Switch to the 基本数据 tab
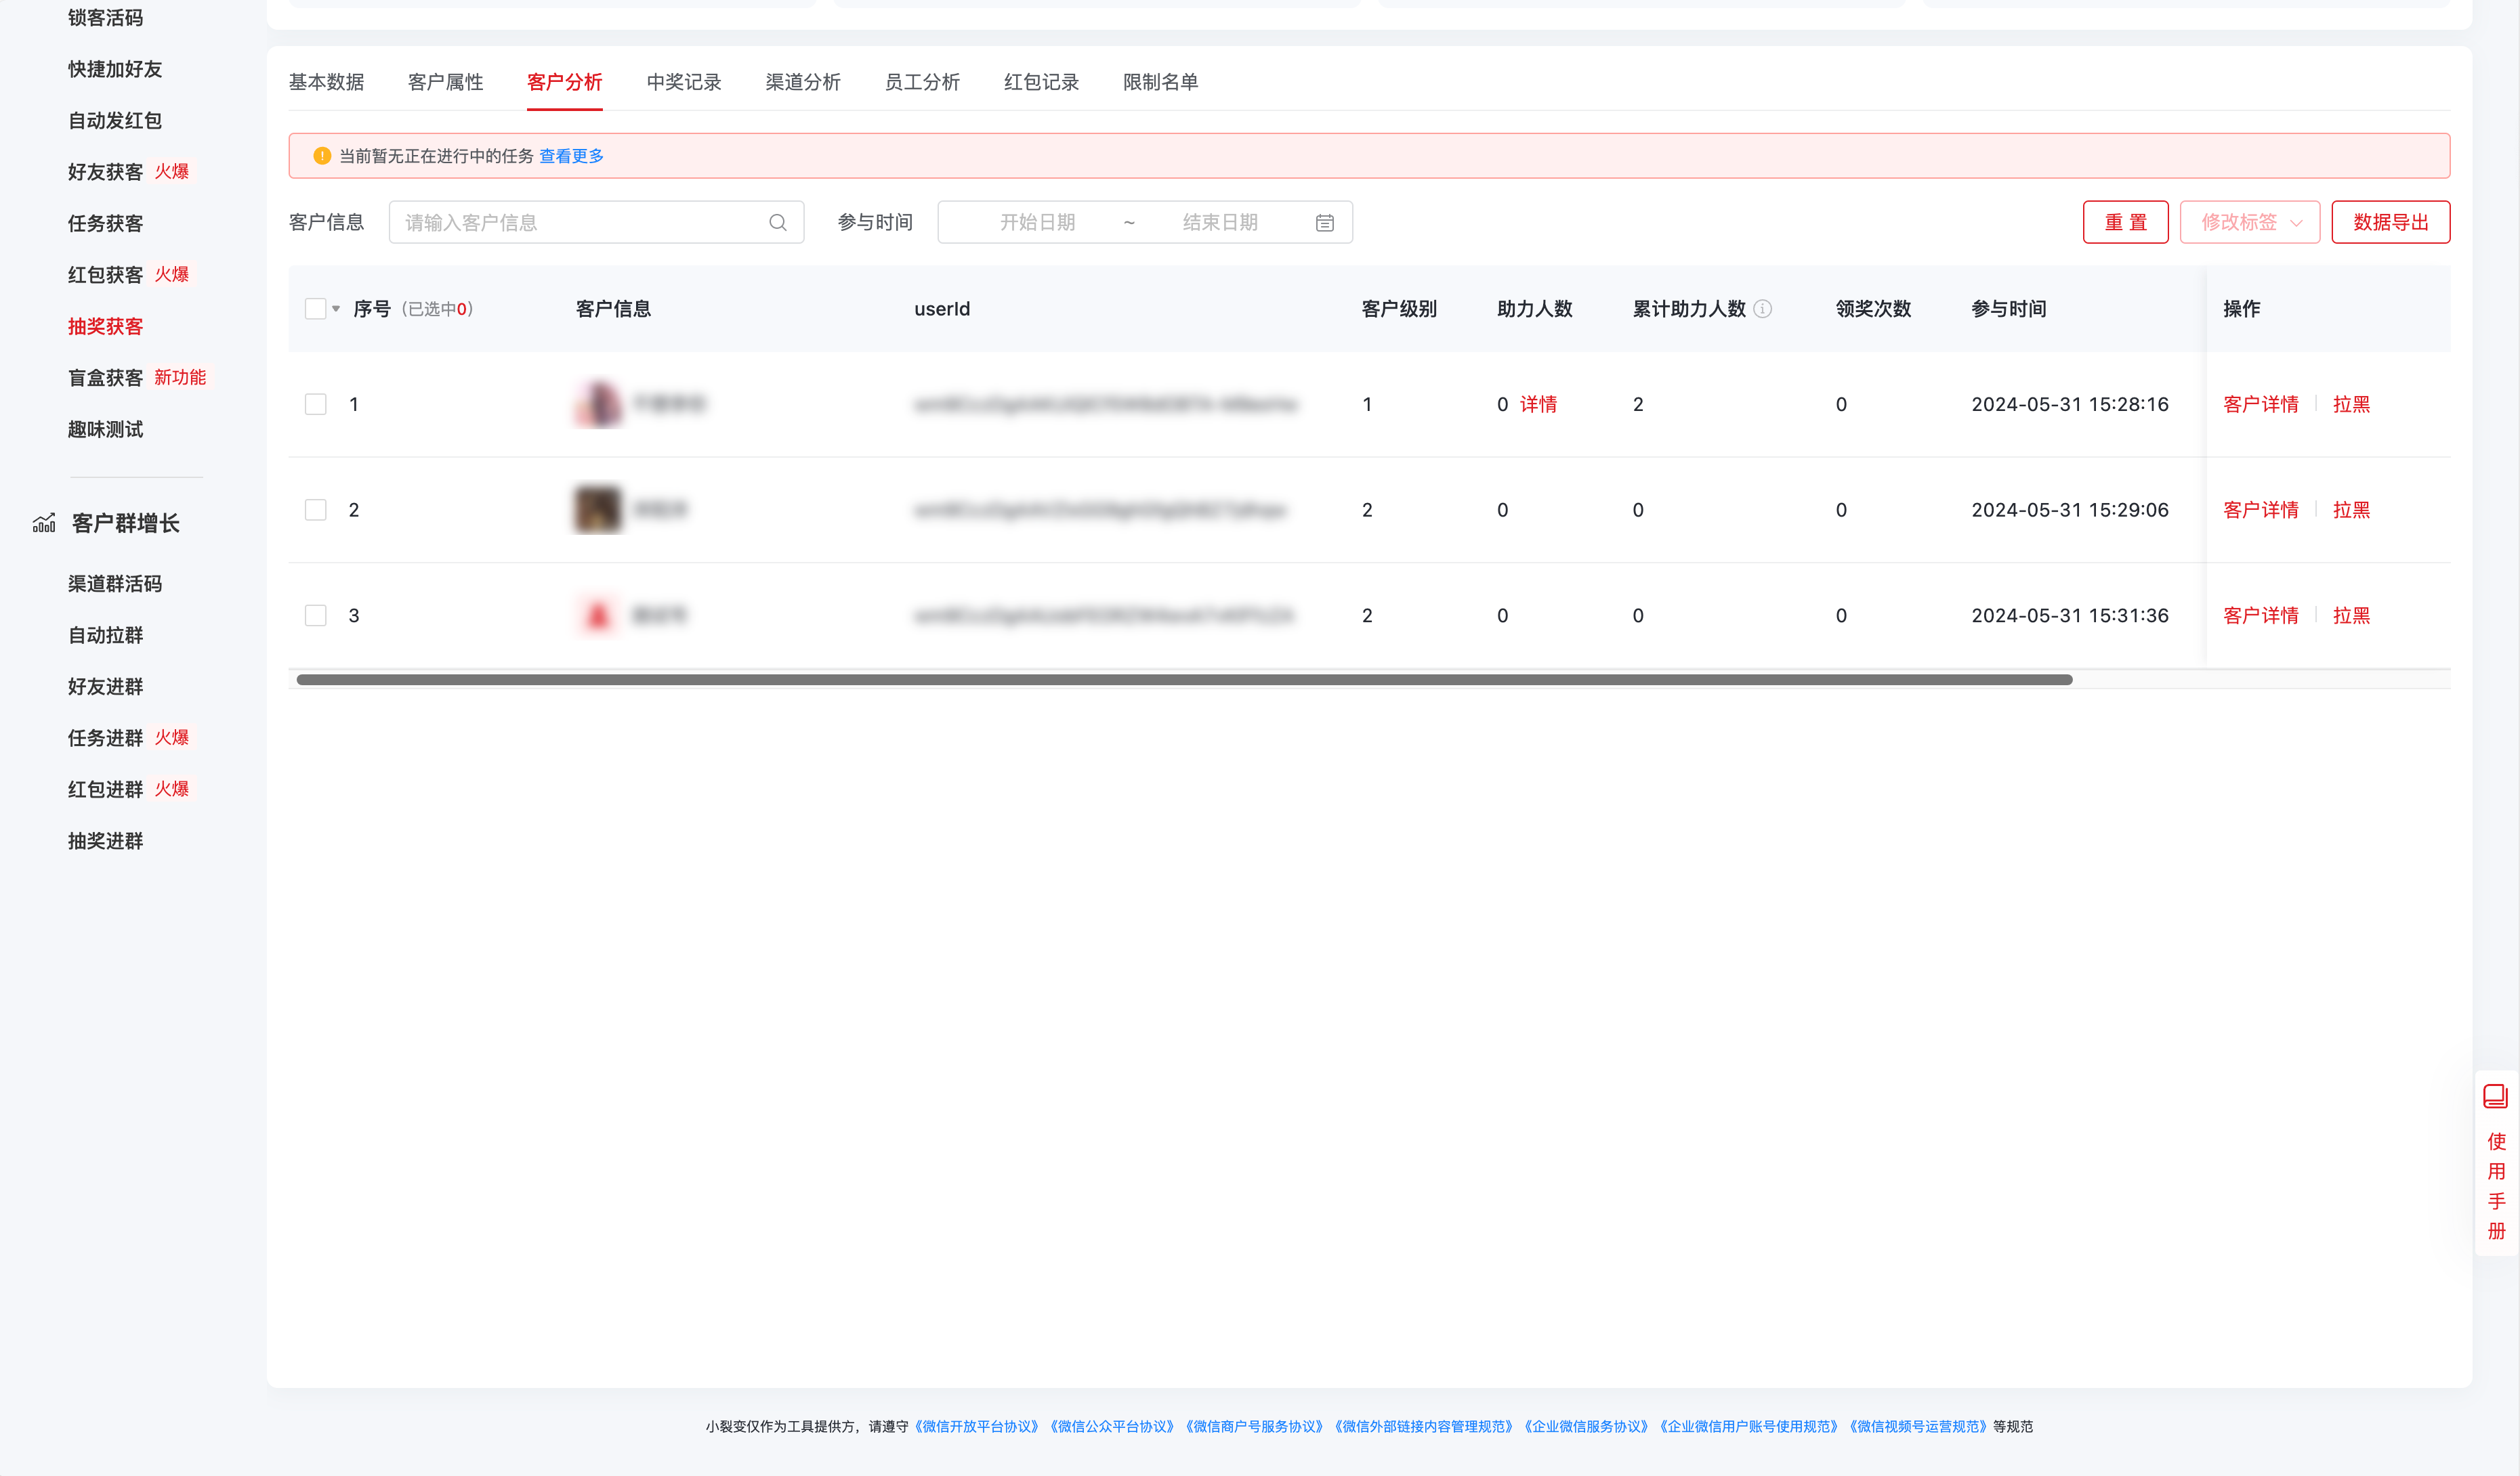This screenshot has height=1476, width=2520. [x=327, y=82]
